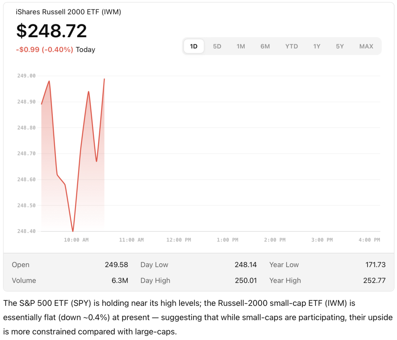Select the 1D time range tab
The height and width of the screenshot is (340, 397).
click(x=193, y=47)
